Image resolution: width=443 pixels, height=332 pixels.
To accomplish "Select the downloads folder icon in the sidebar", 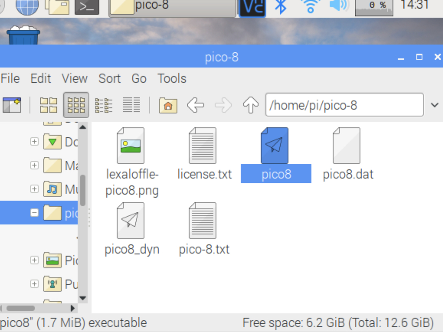I will (x=52, y=141).
